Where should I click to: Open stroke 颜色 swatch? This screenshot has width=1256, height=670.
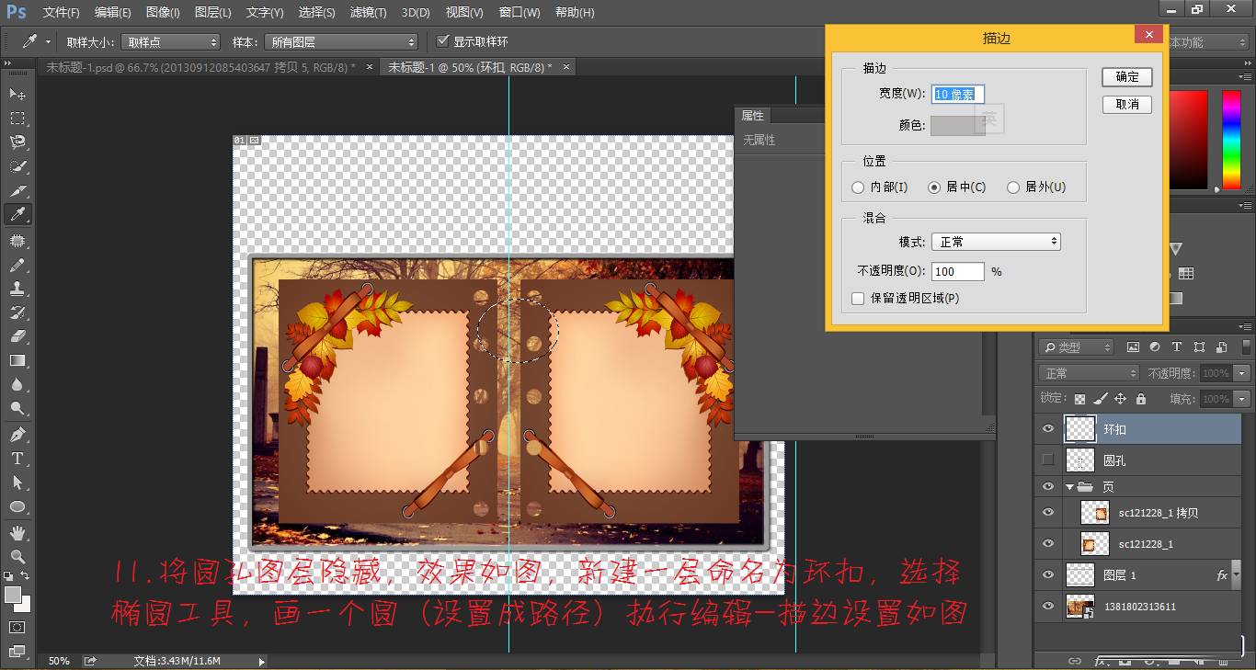coord(958,125)
